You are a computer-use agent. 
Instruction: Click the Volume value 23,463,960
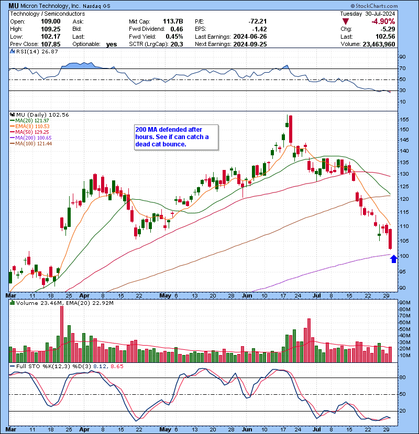point(379,44)
